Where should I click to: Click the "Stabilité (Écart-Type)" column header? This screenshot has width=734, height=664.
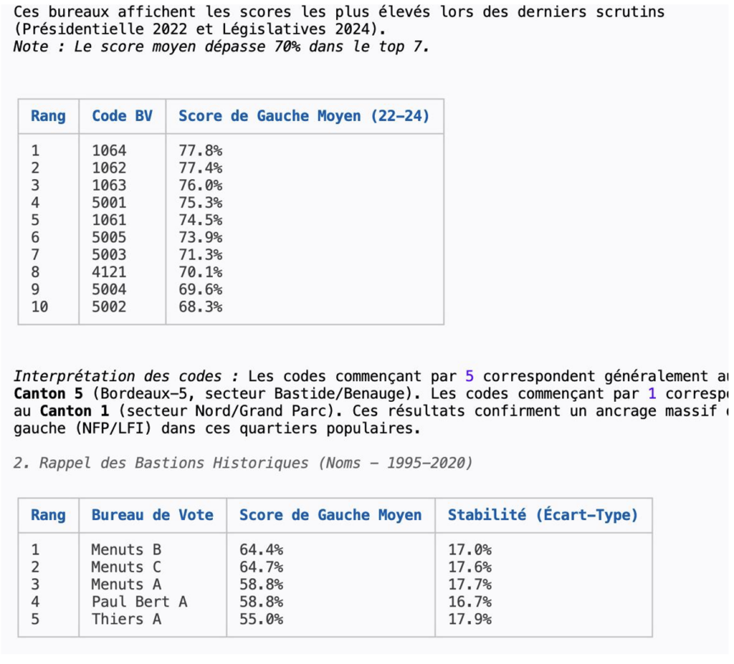pyautogui.click(x=543, y=515)
